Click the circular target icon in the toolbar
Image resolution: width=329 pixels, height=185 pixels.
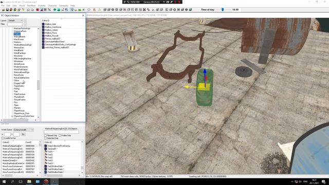click(113, 10)
